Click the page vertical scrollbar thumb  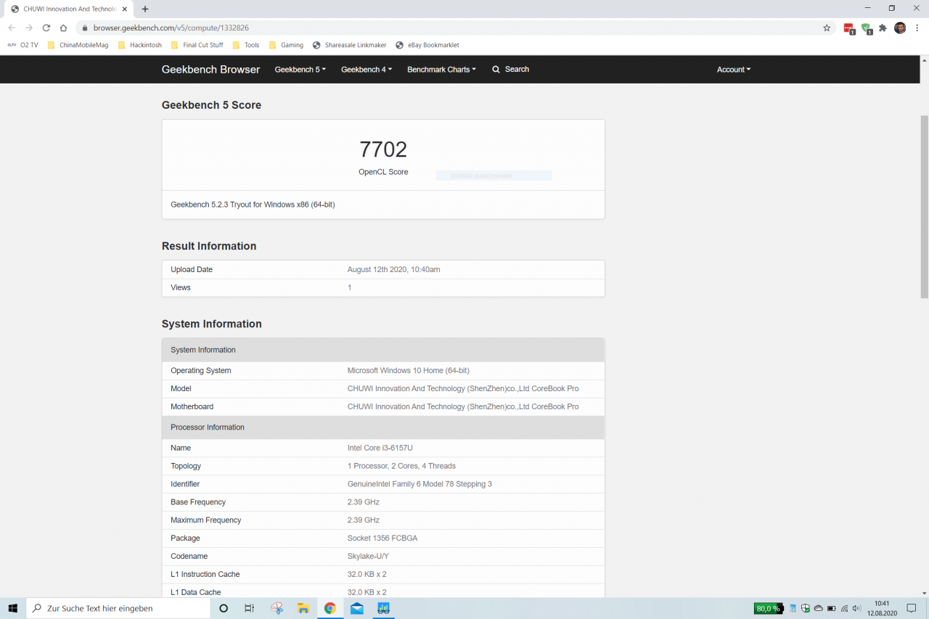point(924,207)
